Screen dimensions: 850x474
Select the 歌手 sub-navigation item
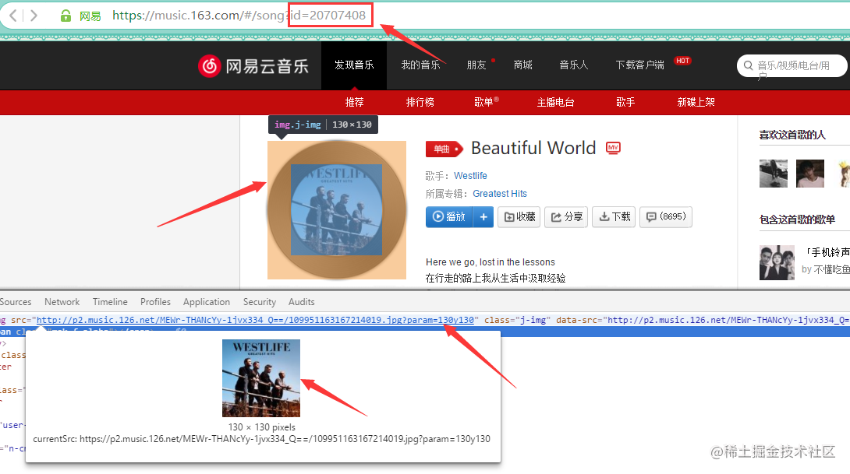[625, 102]
